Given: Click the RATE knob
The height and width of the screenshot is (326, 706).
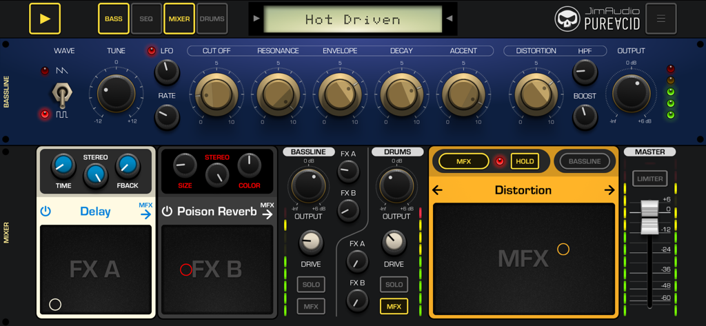Looking at the screenshot, I should point(167,116).
